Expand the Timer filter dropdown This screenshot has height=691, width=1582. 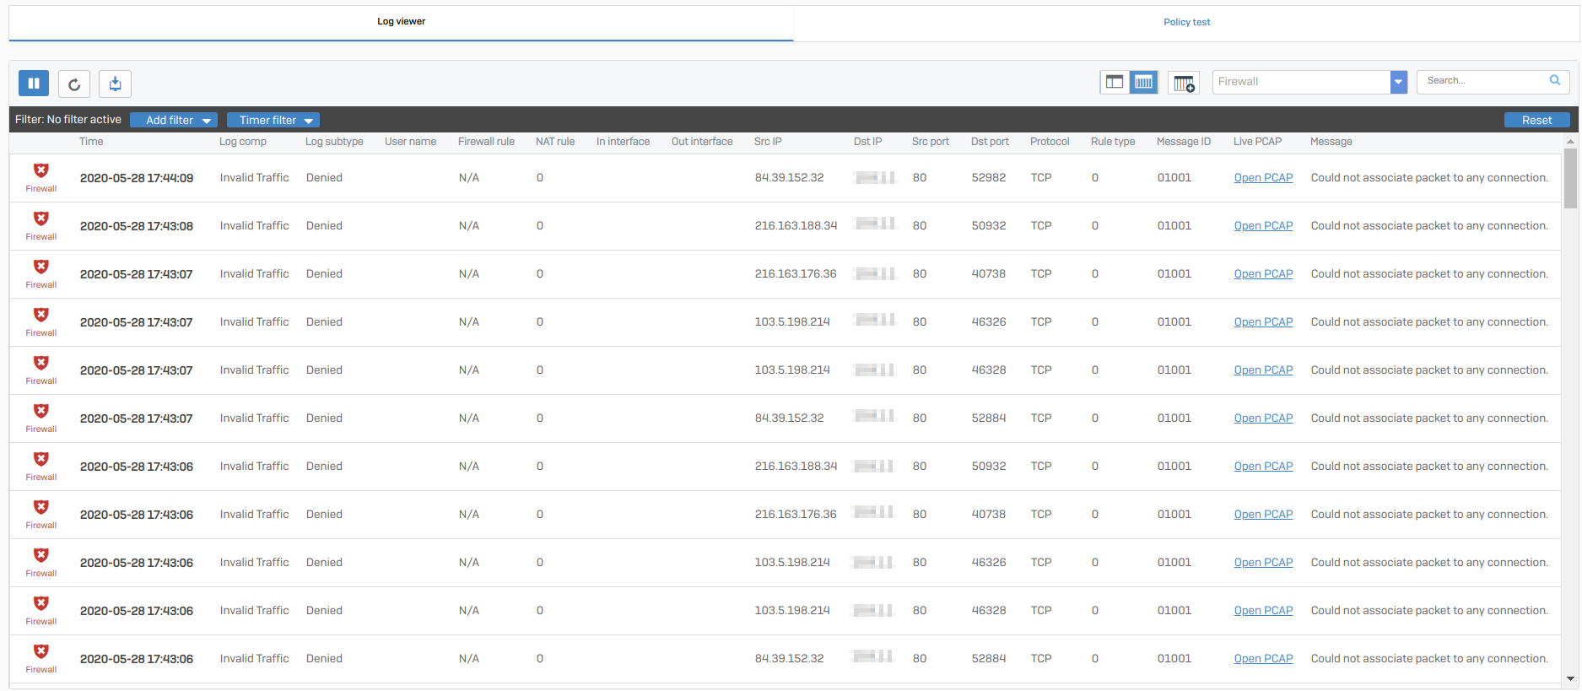[273, 120]
